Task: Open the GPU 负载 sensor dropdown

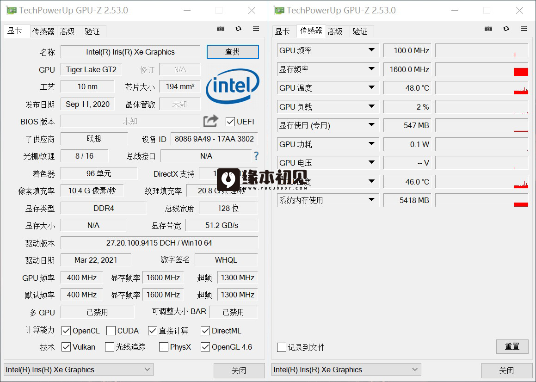Action: (x=371, y=106)
